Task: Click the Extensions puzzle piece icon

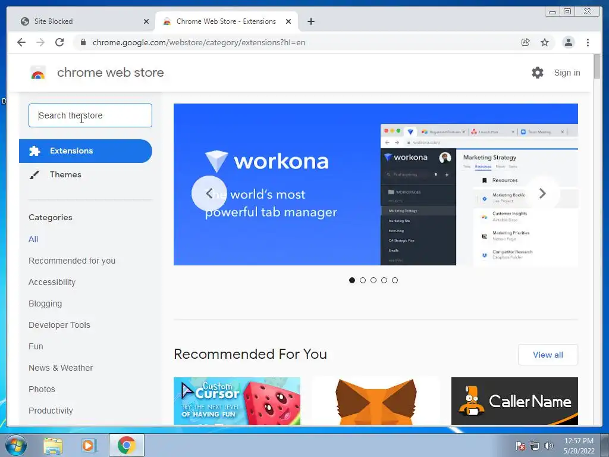Action: pos(34,151)
